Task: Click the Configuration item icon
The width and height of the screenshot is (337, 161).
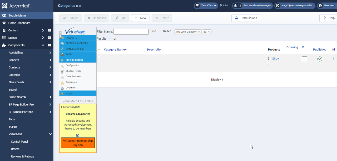Action: [62, 66]
